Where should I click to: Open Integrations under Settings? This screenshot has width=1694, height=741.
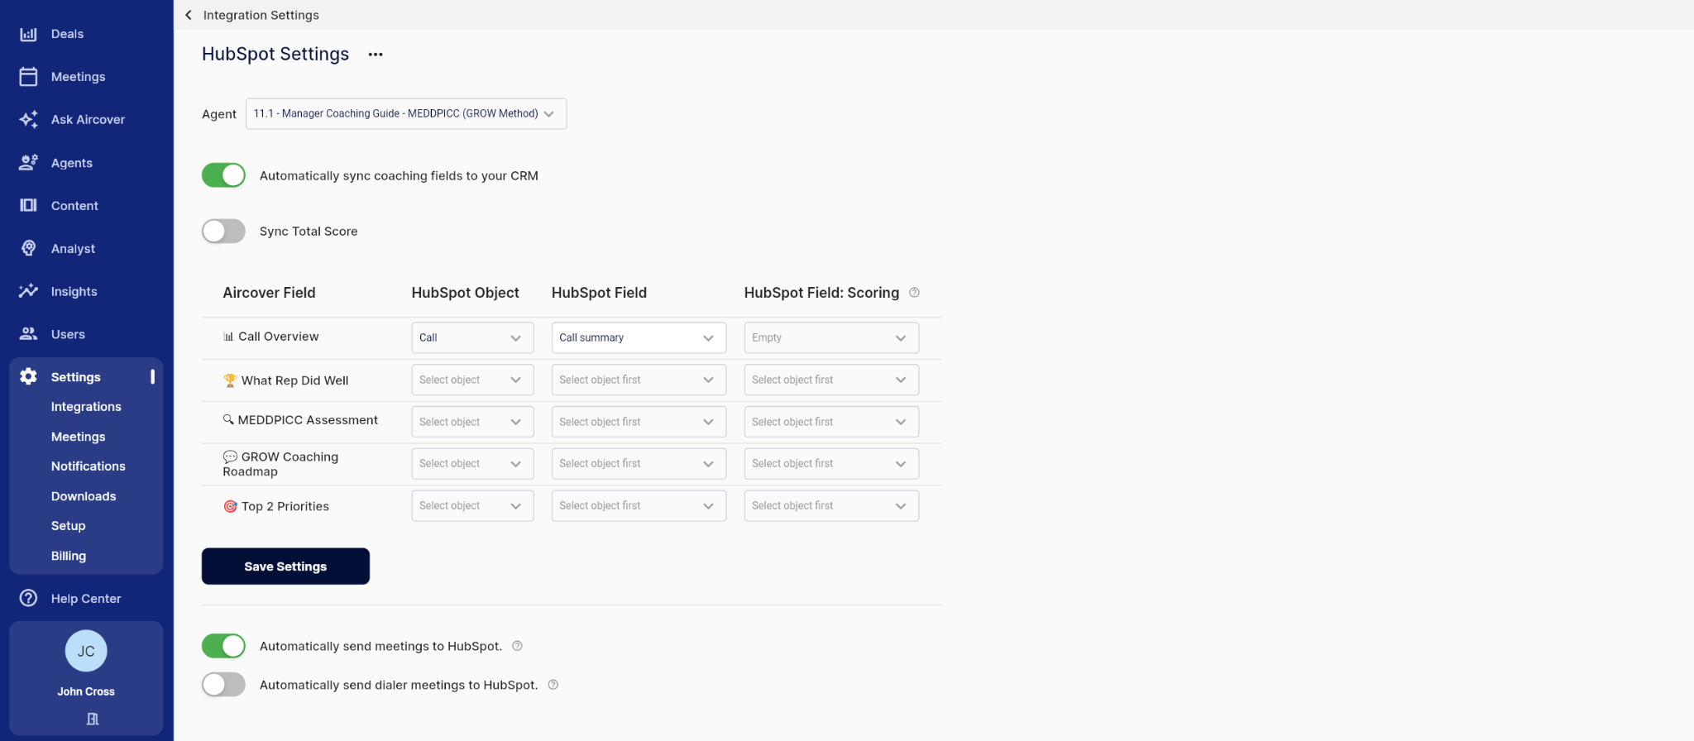coord(86,407)
